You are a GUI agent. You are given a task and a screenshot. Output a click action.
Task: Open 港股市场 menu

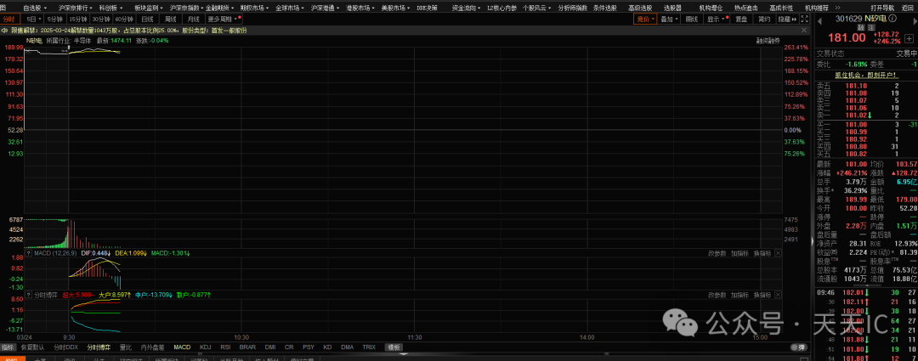click(360, 8)
